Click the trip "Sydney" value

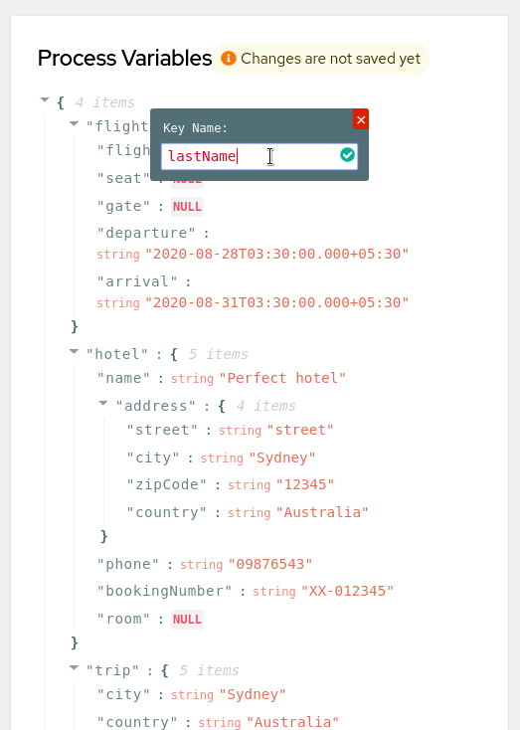point(253,694)
